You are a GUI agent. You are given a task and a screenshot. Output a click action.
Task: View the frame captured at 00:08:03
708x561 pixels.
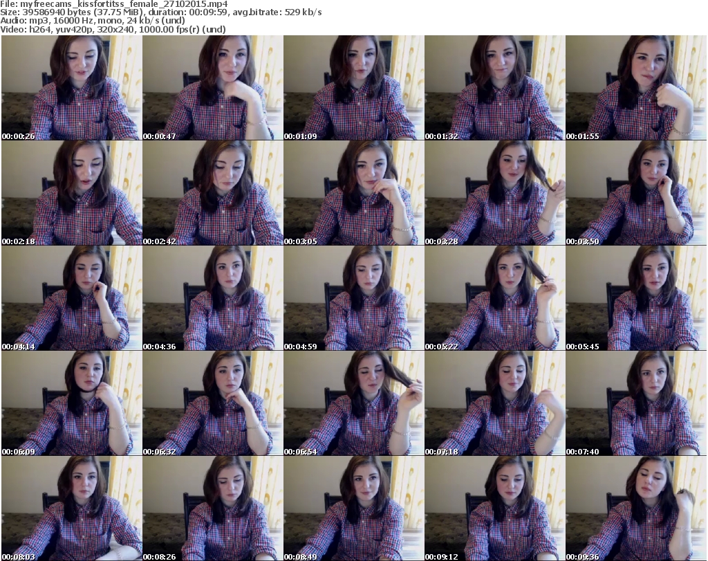(72, 508)
